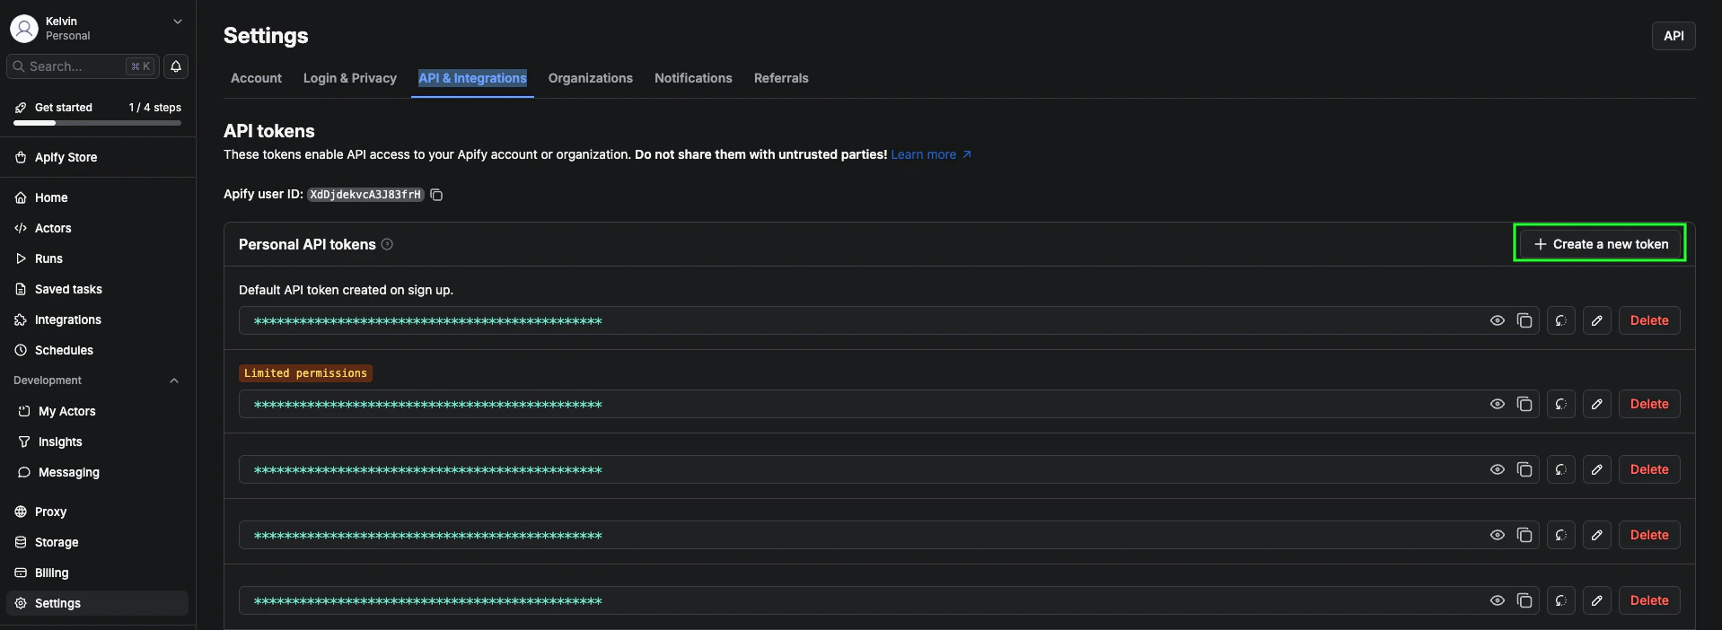The image size is (1722, 630).
Task: Click Create a new token
Action: (x=1601, y=244)
